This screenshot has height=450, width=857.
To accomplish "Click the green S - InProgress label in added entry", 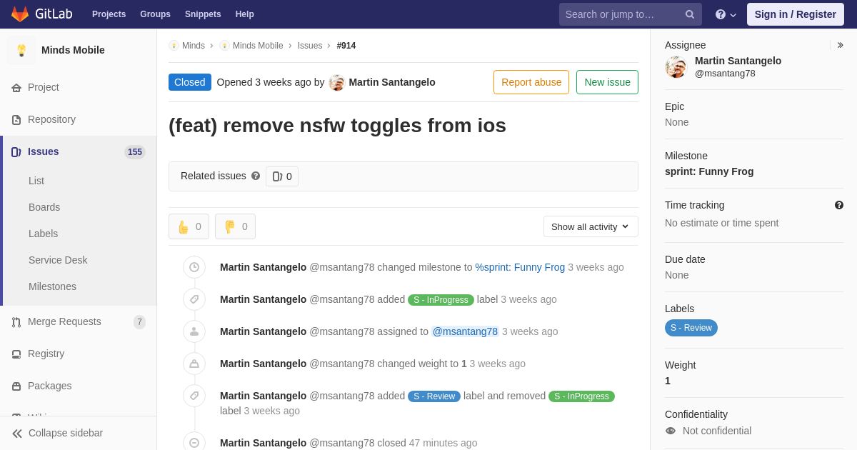I will 441,300.
